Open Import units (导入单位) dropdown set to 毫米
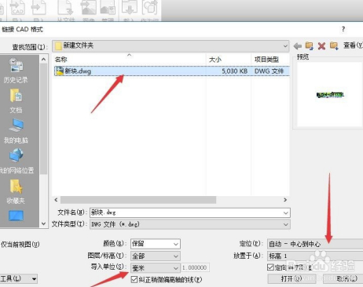This screenshot has height=287, width=363. pos(156,267)
